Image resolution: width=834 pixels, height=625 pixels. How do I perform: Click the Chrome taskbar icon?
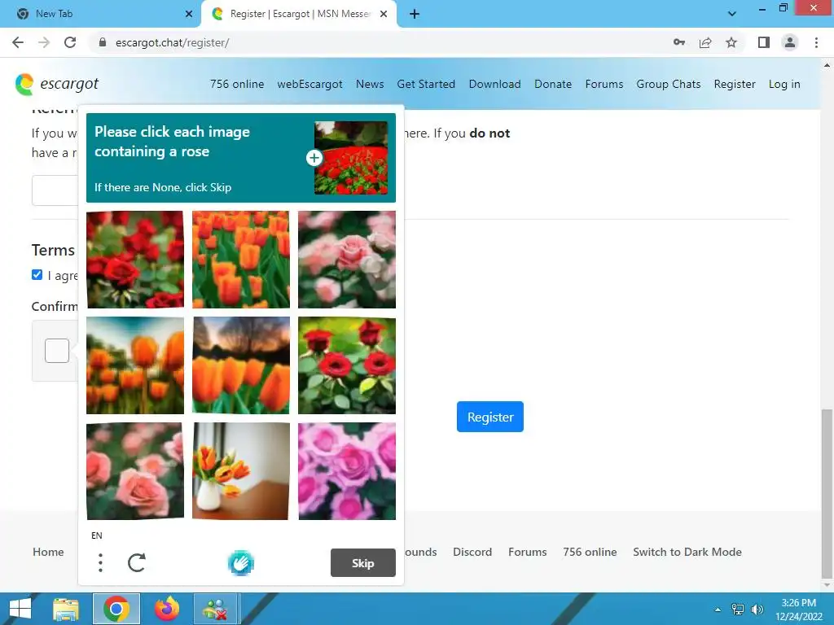tap(116, 609)
